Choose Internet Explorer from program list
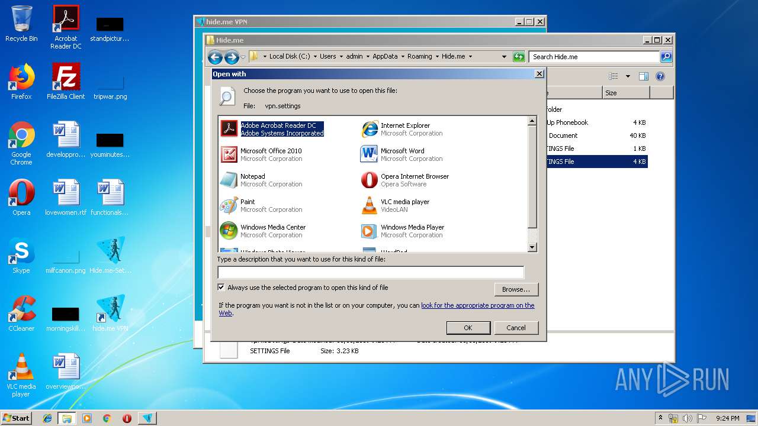 click(x=403, y=129)
